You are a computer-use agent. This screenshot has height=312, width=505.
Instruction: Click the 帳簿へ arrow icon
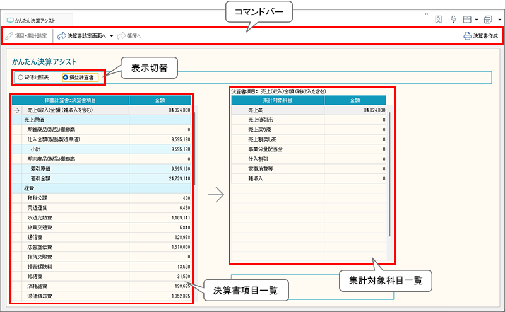121,37
